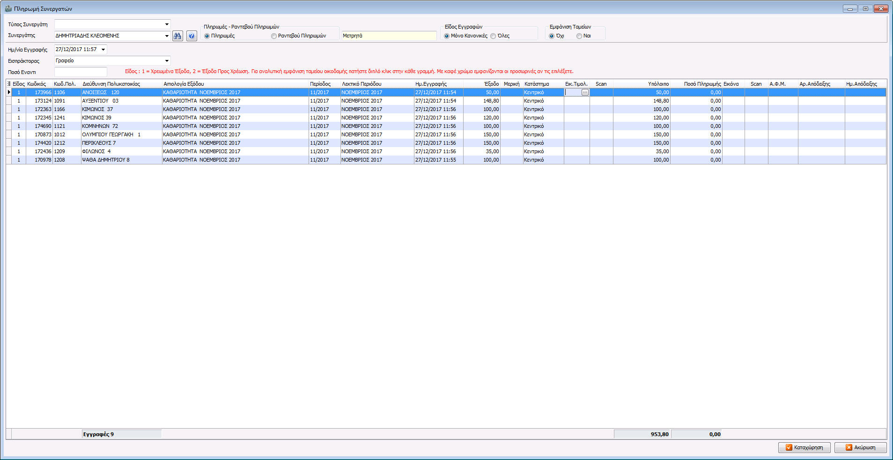Click the code cell 170978

click(x=39, y=160)
